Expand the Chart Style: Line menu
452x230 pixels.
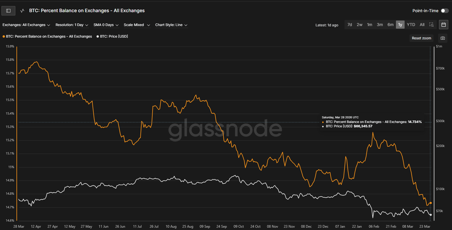[171, 25]
